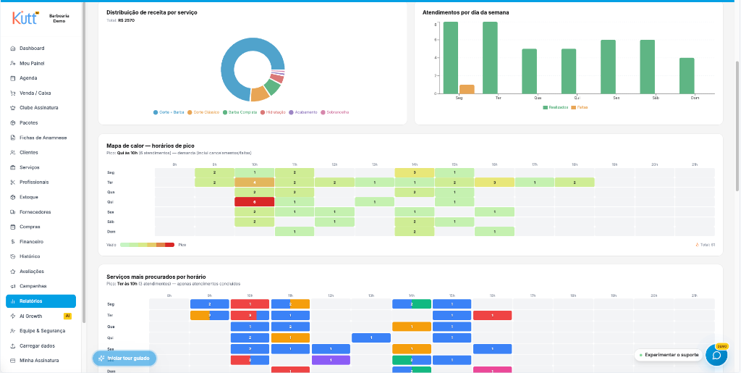Click the orange Faltas bar for Seg
Screen dimensions: 741x373
pos(467,89)
